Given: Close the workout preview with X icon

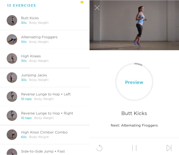Looking at the screenshot, I should click(97, 8).
